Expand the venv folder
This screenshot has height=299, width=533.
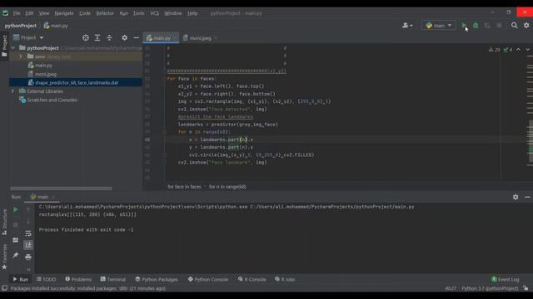[x=21, y=56]
